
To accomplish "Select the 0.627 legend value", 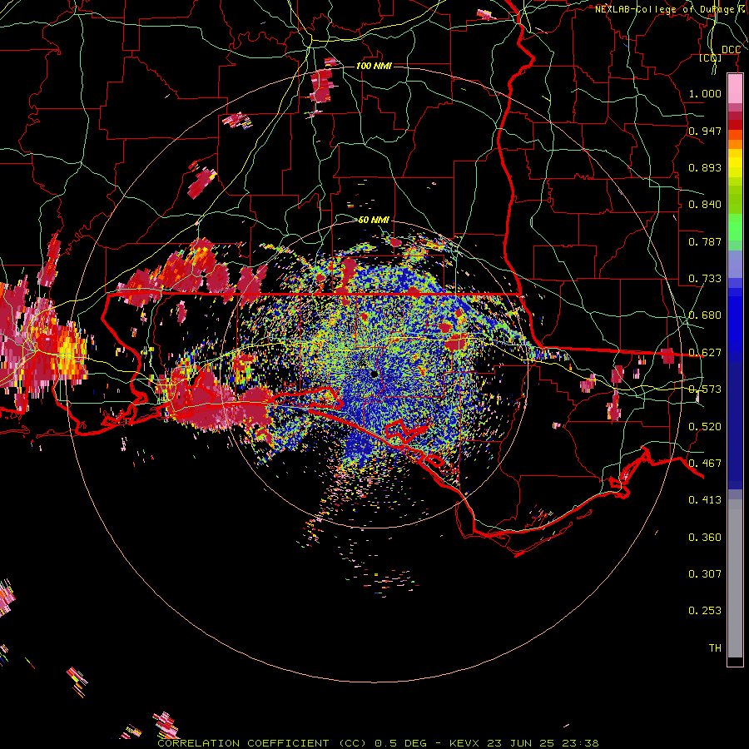I will pos(705,352).
